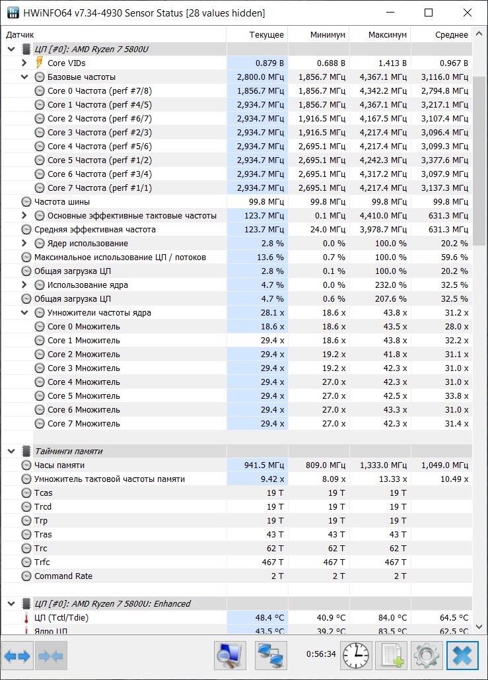488x680 pixels.
Task: Select the Core 5 Частота (perf #1/2) row
Action: tap(236, 160)
